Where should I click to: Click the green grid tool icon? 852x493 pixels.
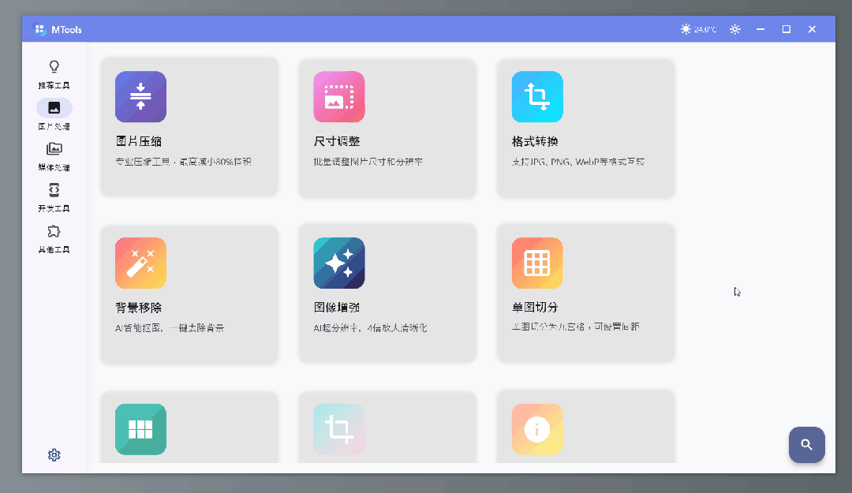(140, 429)
